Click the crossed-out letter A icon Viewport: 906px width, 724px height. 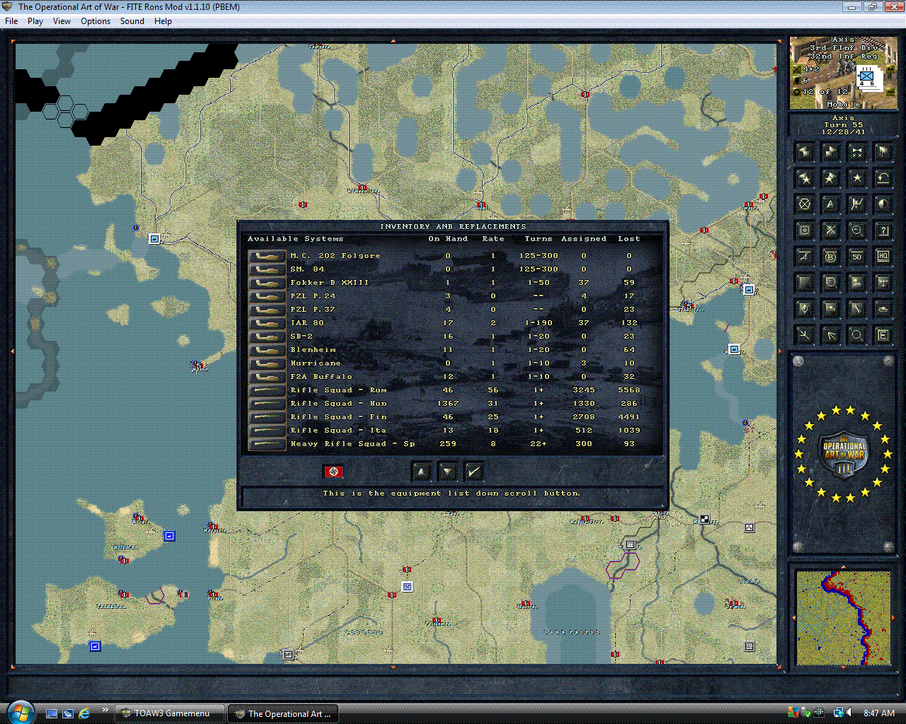(805, 257)
